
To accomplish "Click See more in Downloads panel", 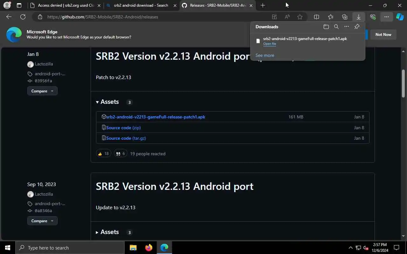I will tap(265, 55).
